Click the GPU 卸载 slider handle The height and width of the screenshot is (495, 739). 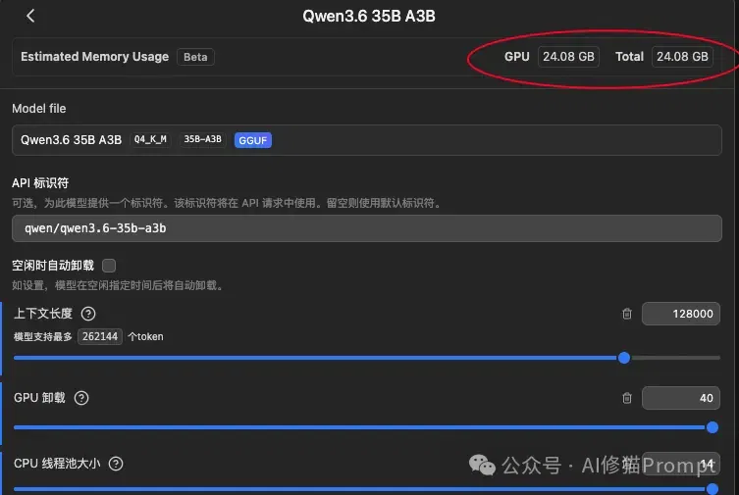[x=713, y=427]
